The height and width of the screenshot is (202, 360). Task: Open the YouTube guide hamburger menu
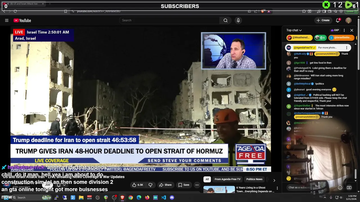point(7,20)
